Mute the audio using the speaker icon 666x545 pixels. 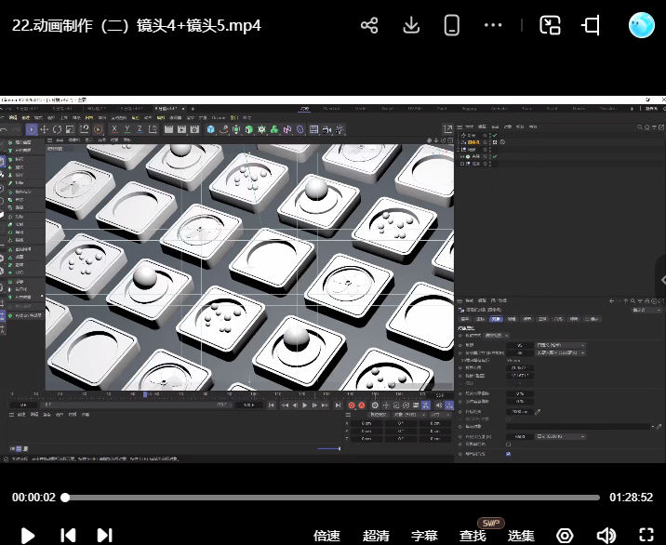pos(606,536)
